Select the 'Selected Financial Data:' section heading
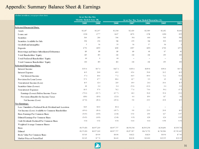This screenshot has height=149, width=199. click(x=27, y=28)
